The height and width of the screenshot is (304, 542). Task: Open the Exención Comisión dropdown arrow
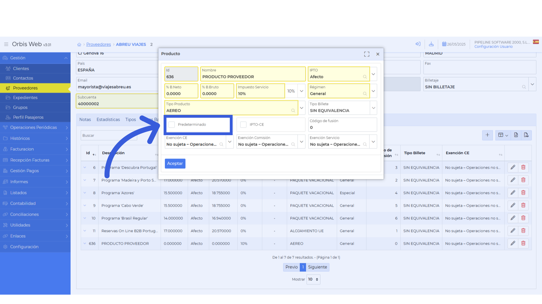click(301, 142)
